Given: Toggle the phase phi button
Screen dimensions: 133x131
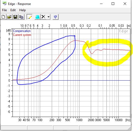Looking at the screenshot, I should point(55,17).
